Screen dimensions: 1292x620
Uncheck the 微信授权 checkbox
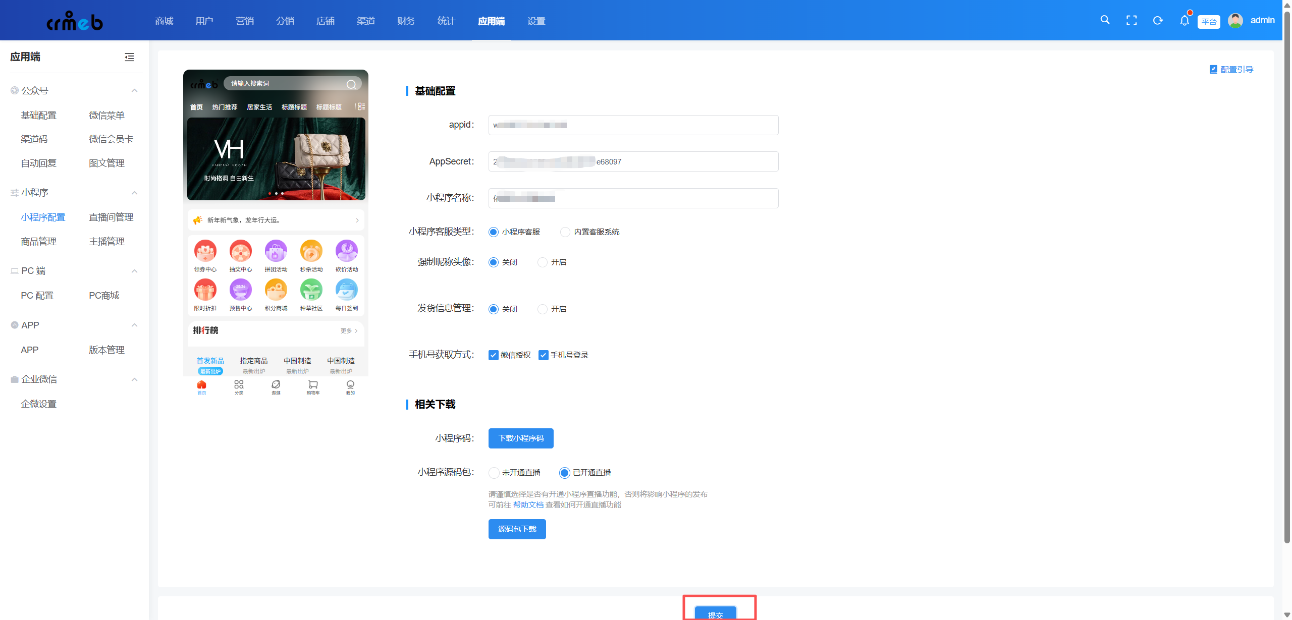[494, 355]
